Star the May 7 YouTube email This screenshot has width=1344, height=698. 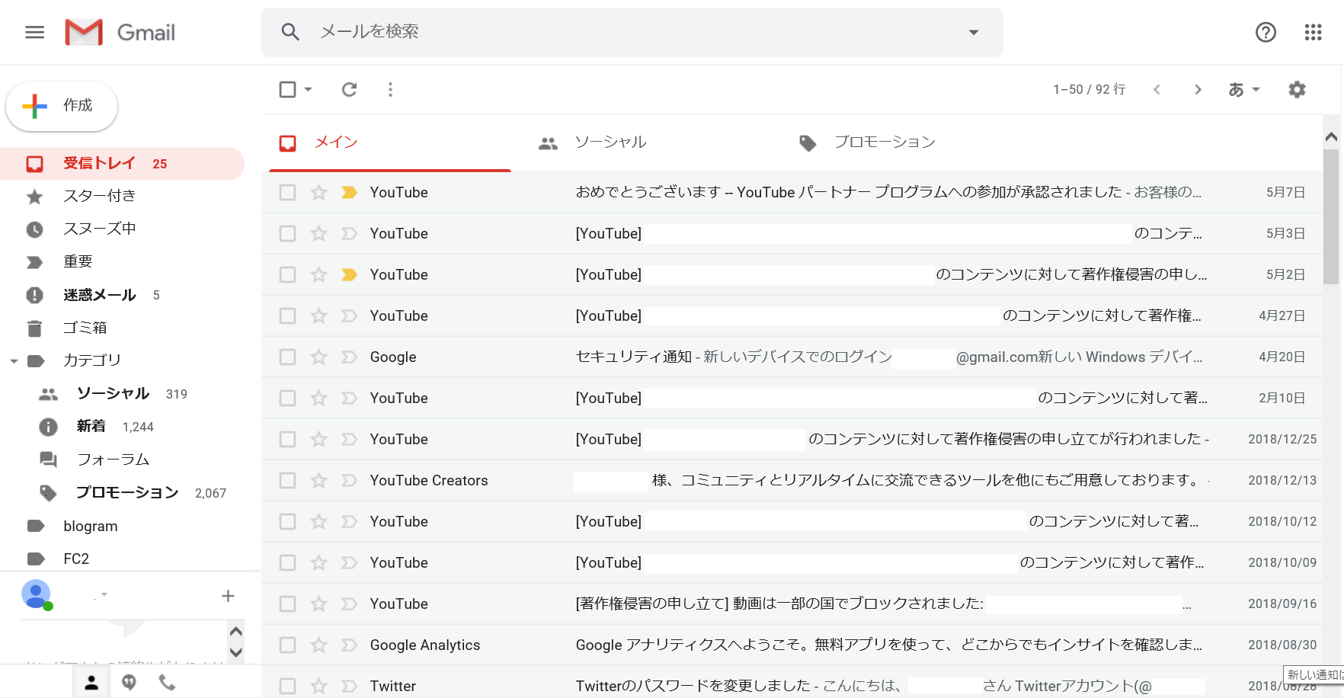pyautogui.click(x=318, y=192)
